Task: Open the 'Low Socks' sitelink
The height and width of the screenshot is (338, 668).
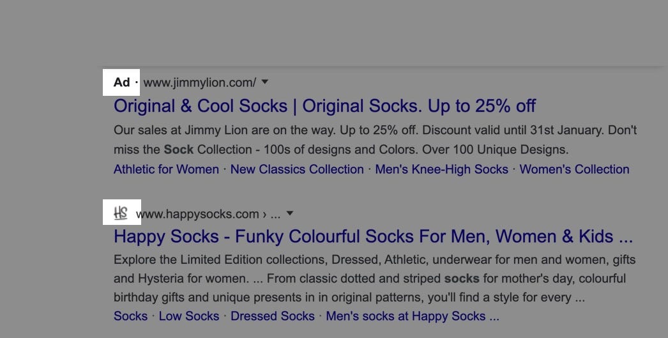Action: click(189, 316)
